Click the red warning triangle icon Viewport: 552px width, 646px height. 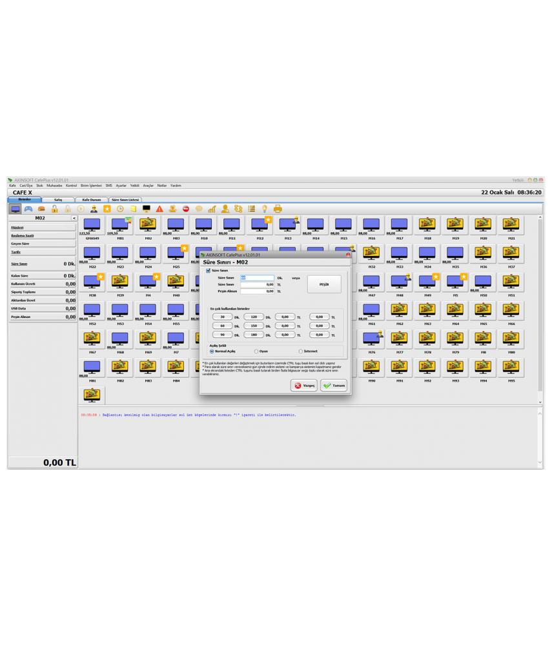[x=159, y=209]
